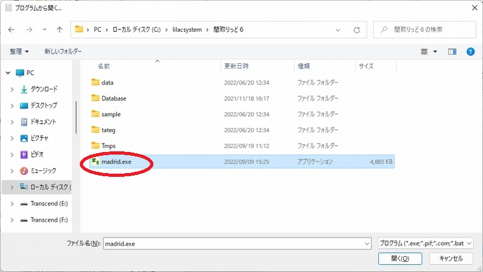Select ローカル ディスク (C:) breadcrumb
The image size is (483, 272).
click(x=137, y=29)
